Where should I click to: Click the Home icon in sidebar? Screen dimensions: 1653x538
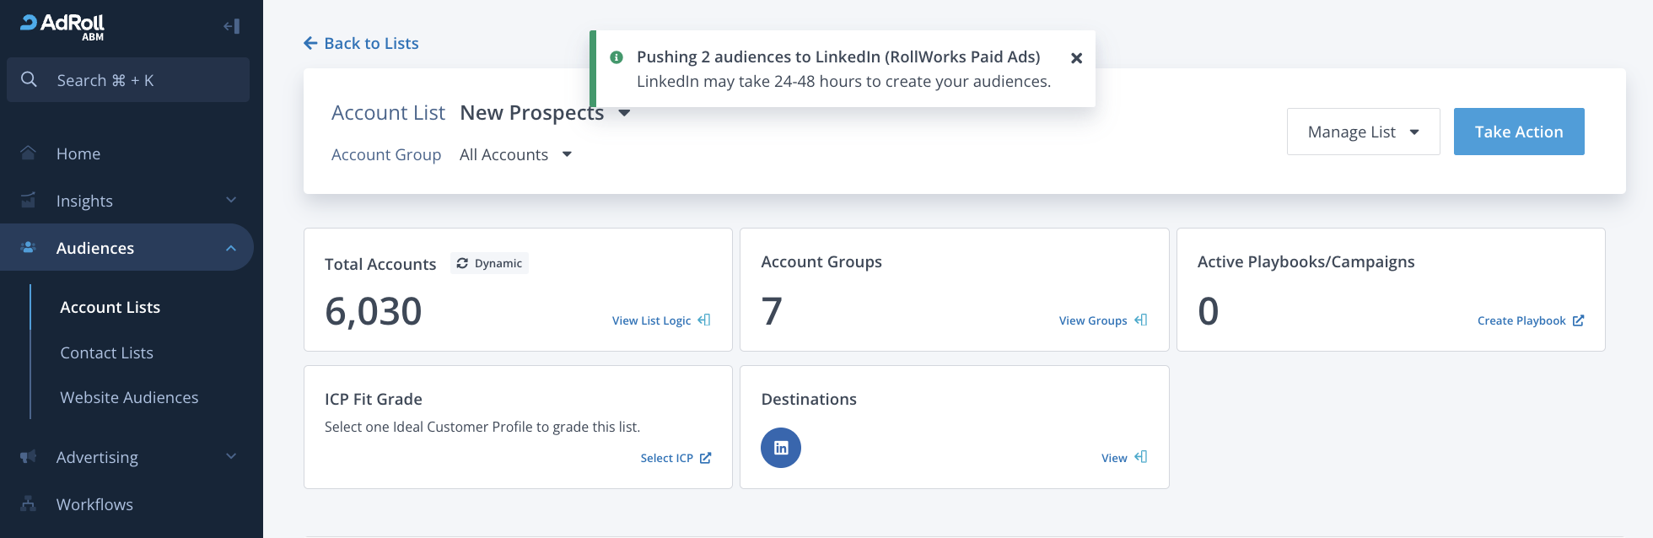pyautogui.click(x=29, y=153)
